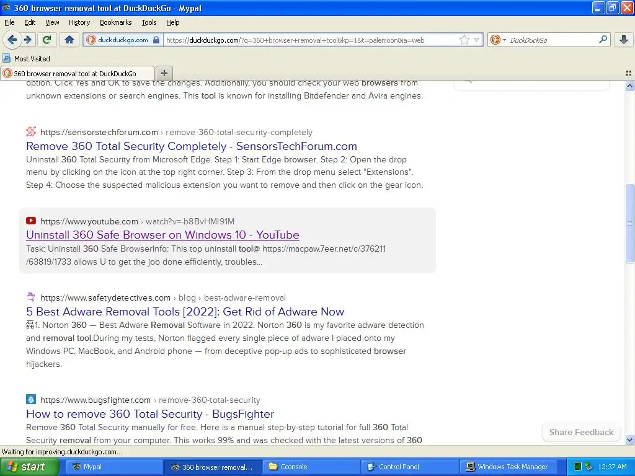The height and width of the screenshot is (476, 635).
Task: Go back with the Back arrow button
Action: 12,40
